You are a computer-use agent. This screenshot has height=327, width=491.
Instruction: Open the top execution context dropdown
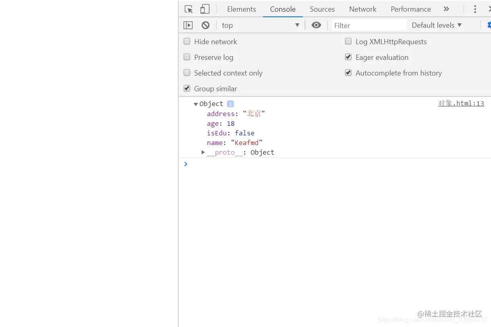(260, 25)
